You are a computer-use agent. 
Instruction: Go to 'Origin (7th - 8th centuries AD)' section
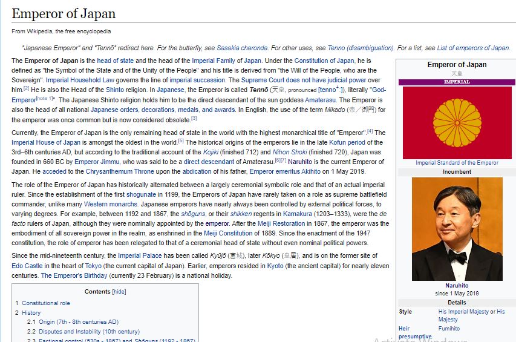(x=78, y=322)
